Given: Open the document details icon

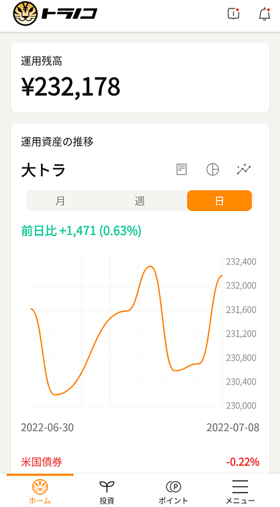Looking at the screenshot, I should click(x=182, y=169).
